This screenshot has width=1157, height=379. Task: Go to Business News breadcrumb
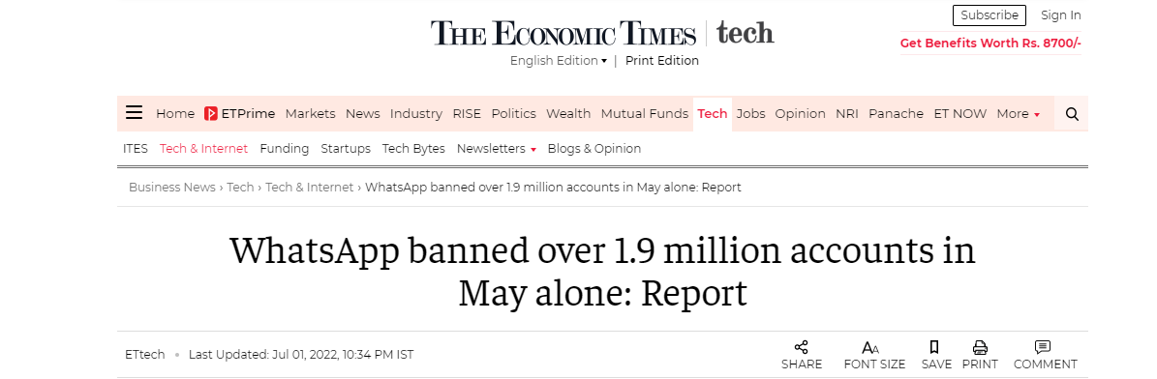click(172, 188)
